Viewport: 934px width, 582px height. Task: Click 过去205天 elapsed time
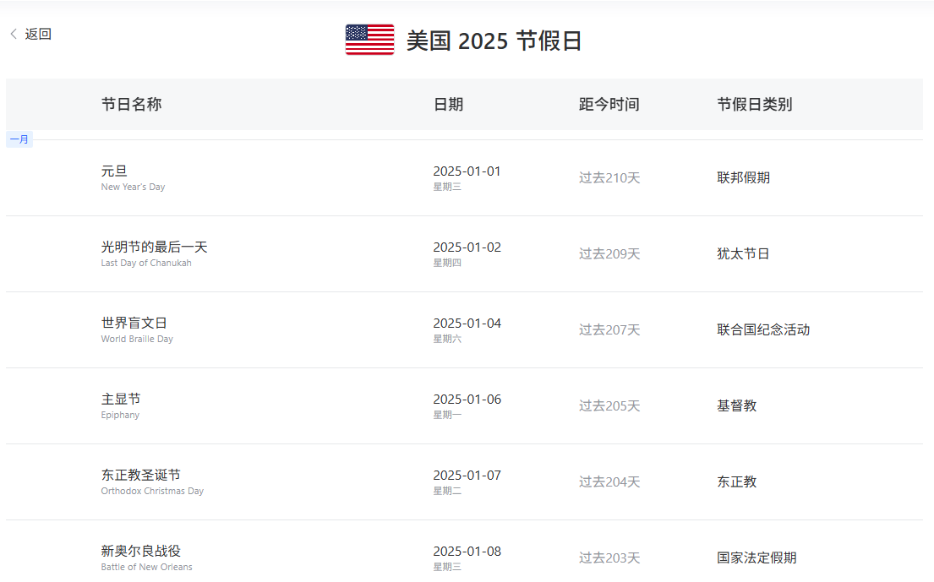click(x=609, y=406)
